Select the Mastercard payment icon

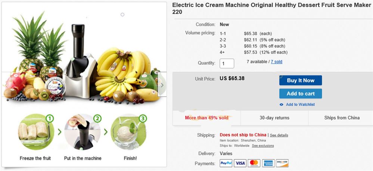coord(254,163)
